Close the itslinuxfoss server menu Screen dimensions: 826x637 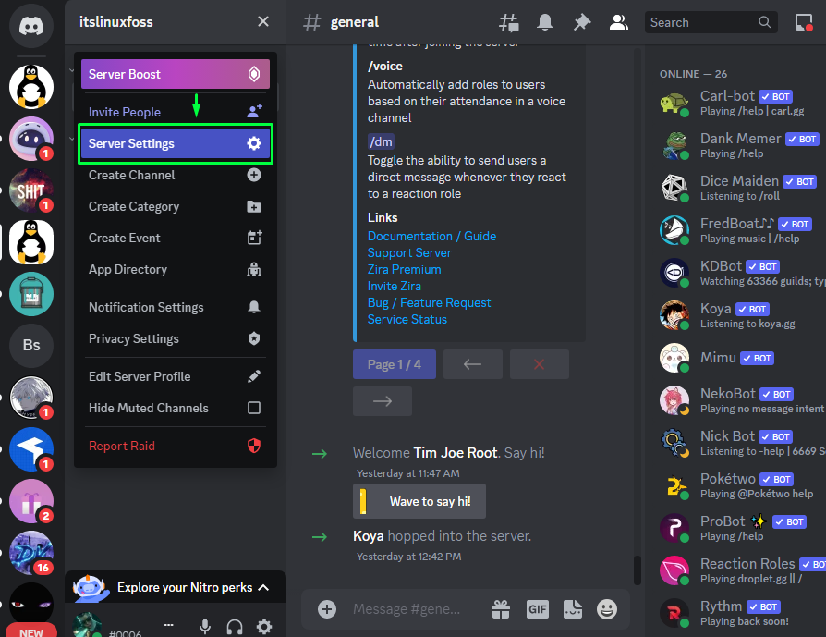(x=263, y=21)
